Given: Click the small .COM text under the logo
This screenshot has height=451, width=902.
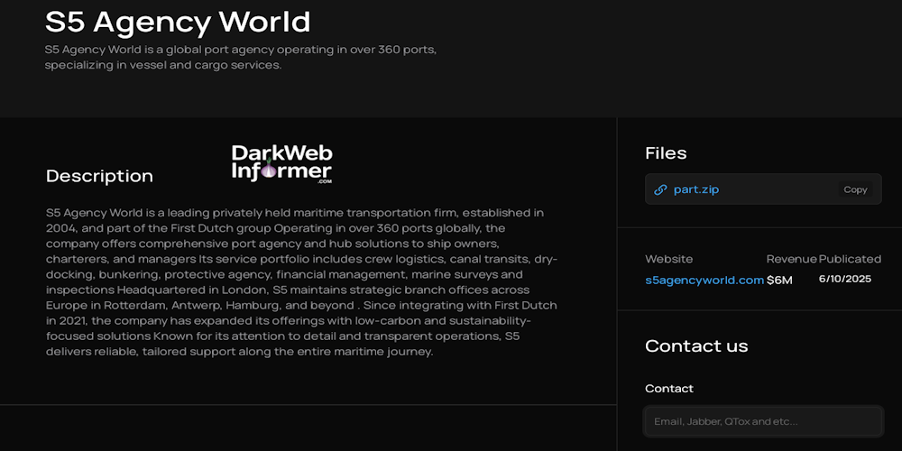Looking at the screenshot, I should (x=324, y=181).
